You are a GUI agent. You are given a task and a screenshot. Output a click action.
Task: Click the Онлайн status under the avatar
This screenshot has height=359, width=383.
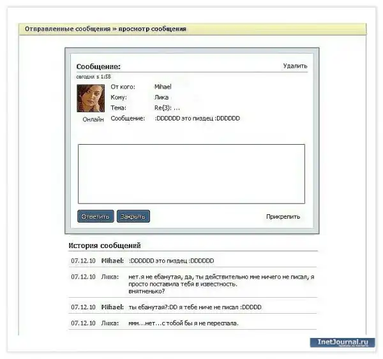pos(93,119)
